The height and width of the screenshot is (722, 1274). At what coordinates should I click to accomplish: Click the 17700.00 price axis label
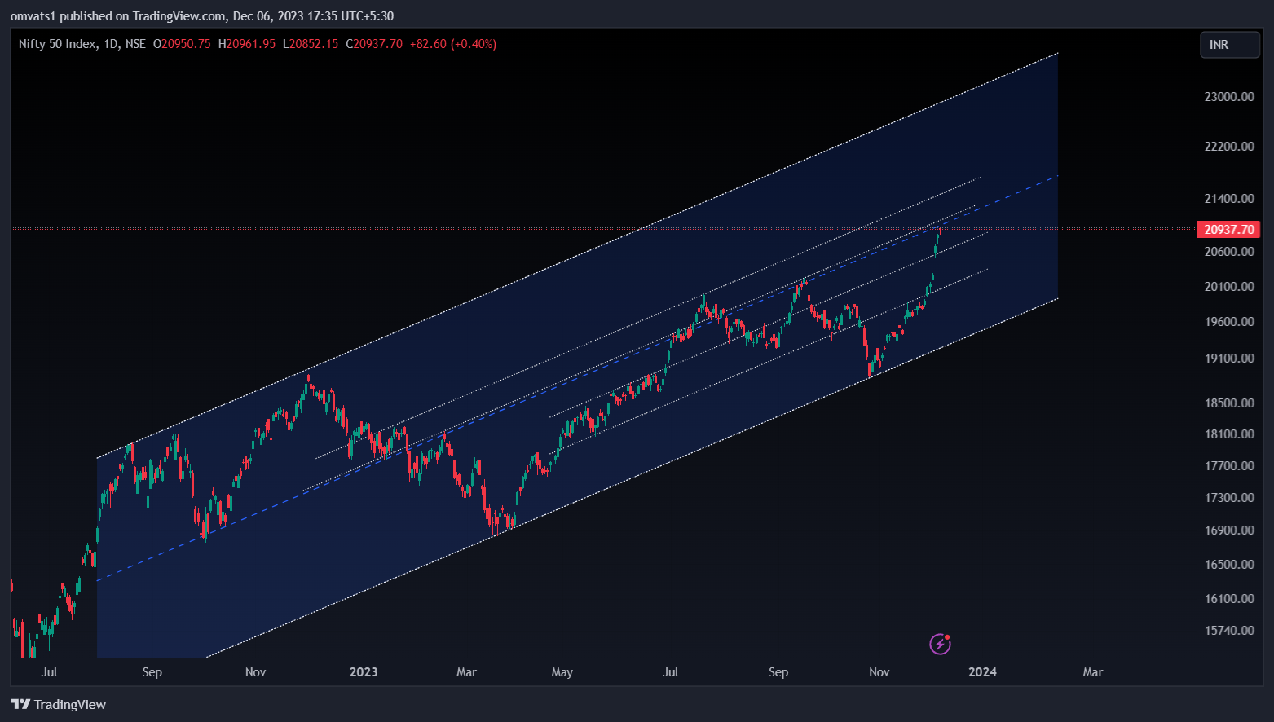point(1229,465)
